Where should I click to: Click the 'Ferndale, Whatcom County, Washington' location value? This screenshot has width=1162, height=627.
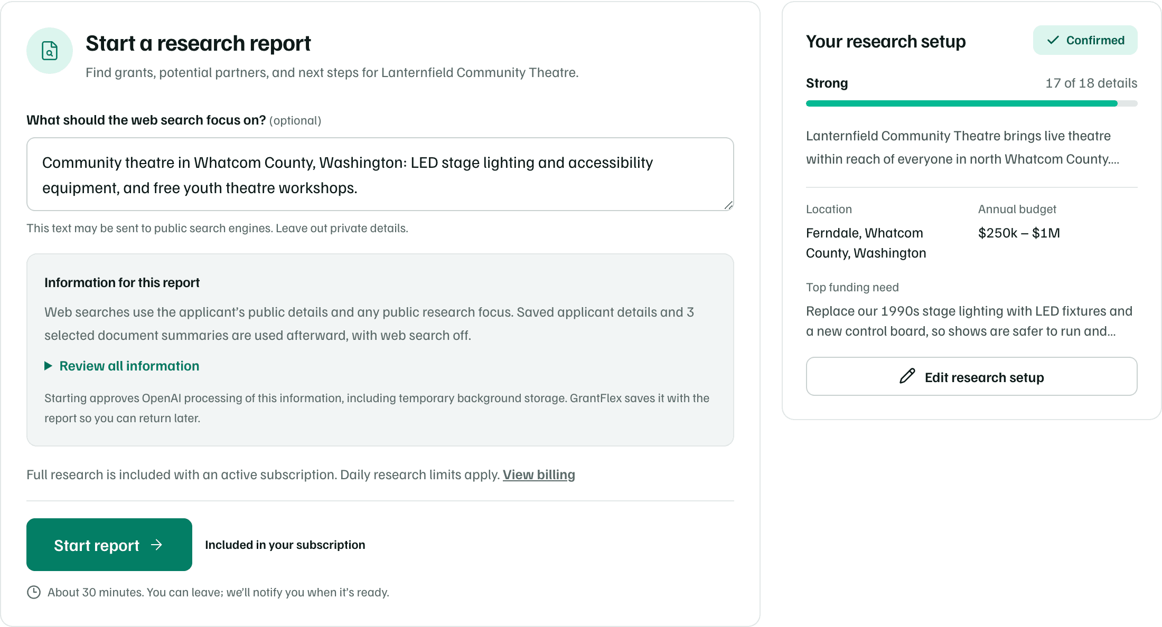pos(866,243)
